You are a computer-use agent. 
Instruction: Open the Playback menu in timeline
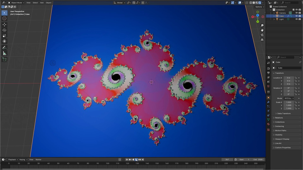[13, 160]
